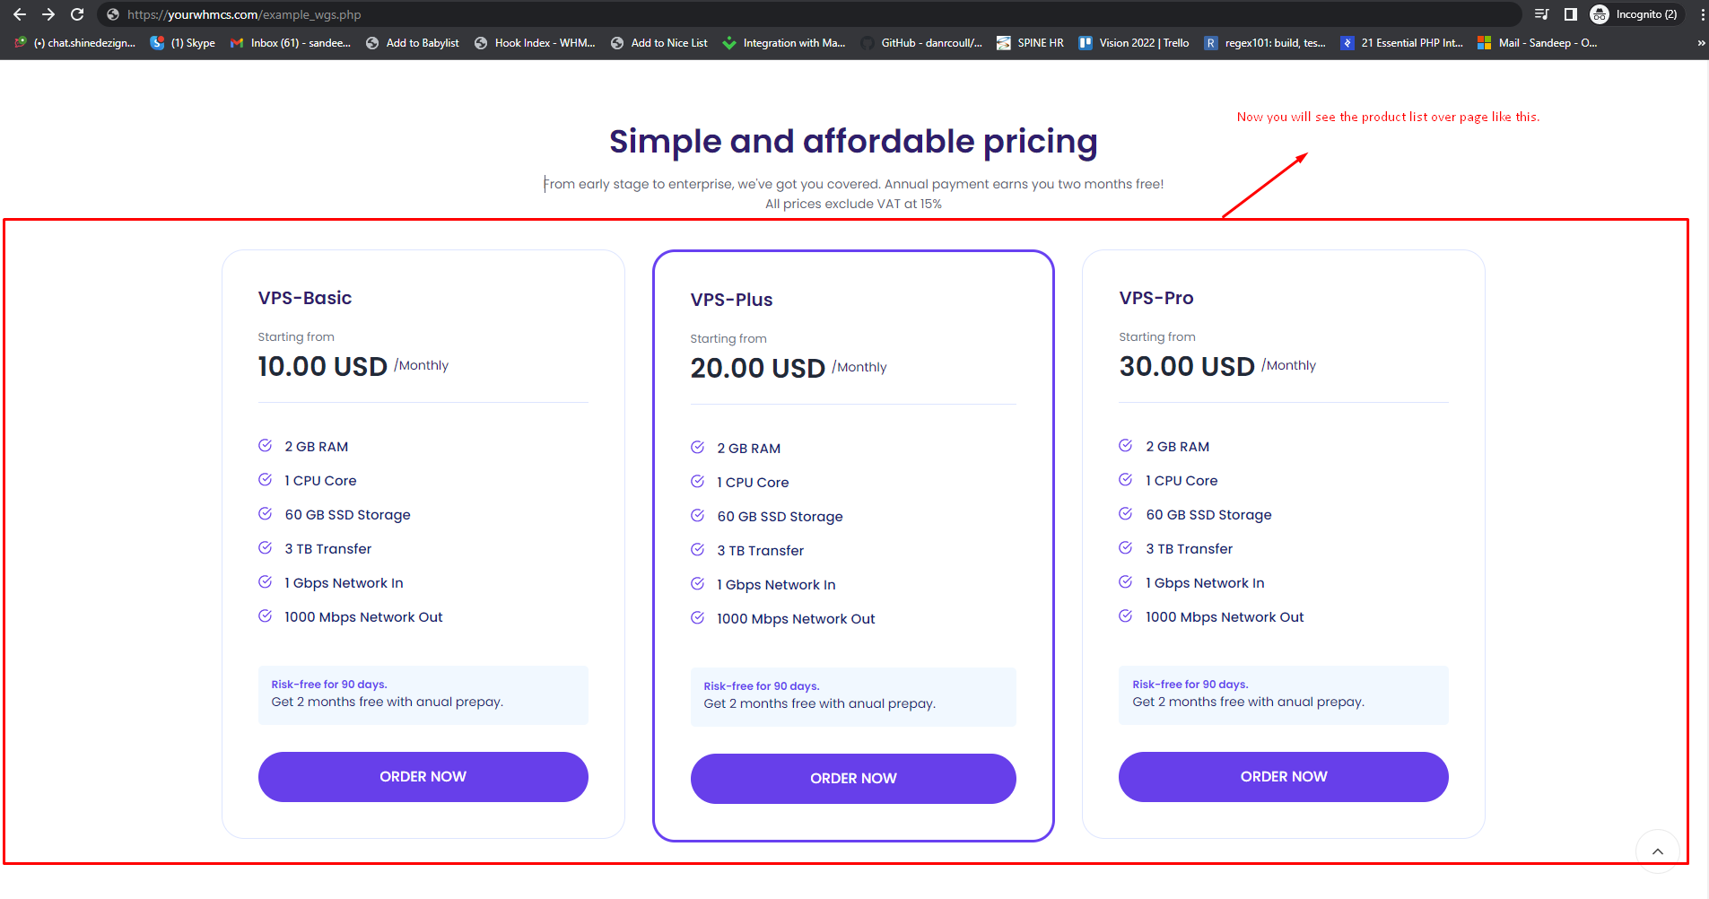Reload the current page
This screenshot has height=899, width=1709.
point(77,14)
